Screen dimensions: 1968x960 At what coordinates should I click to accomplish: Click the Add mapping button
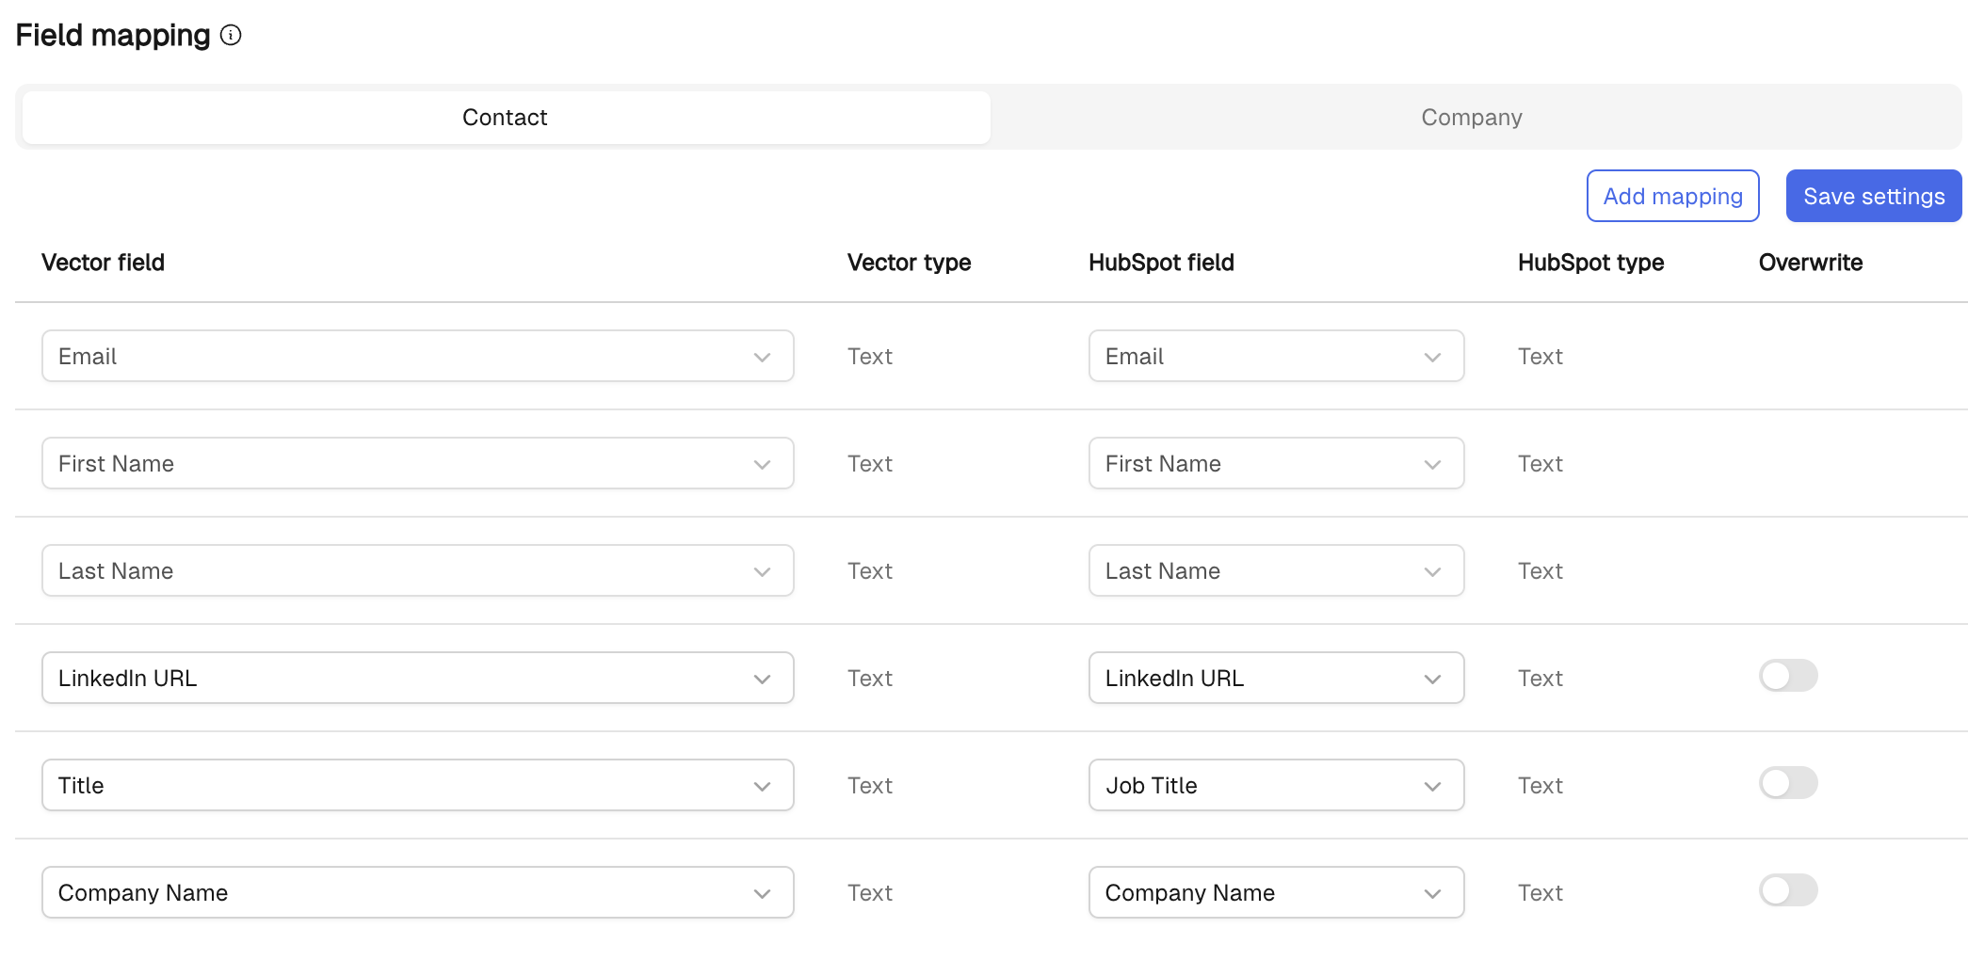point(1672,196)
